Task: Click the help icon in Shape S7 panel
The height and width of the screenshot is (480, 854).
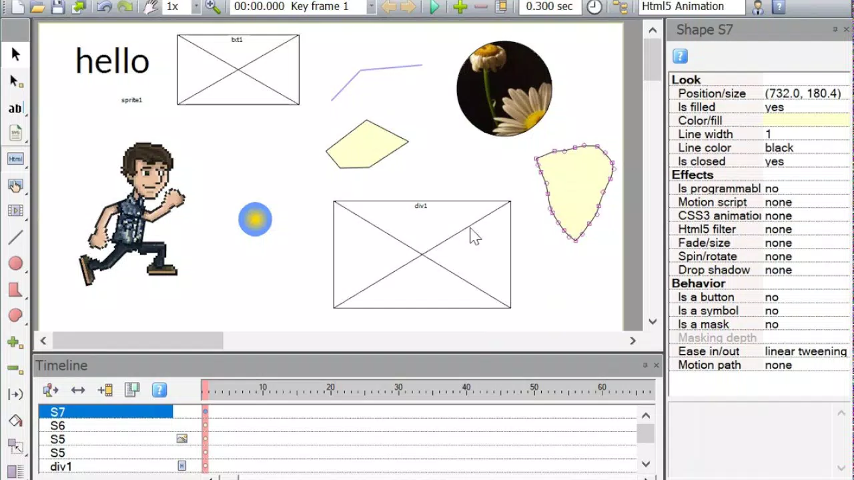Action: pyautogui.click(x=680, y=57)
